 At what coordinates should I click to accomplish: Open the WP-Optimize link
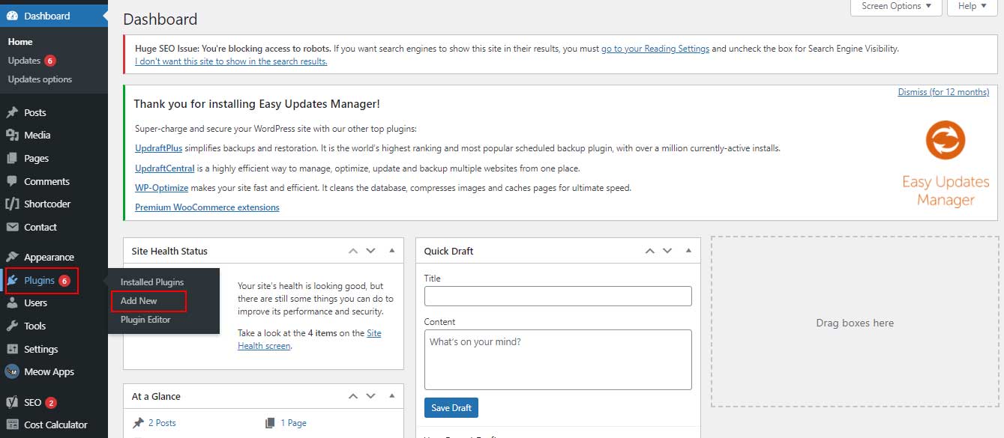click(x=161, y=188)
